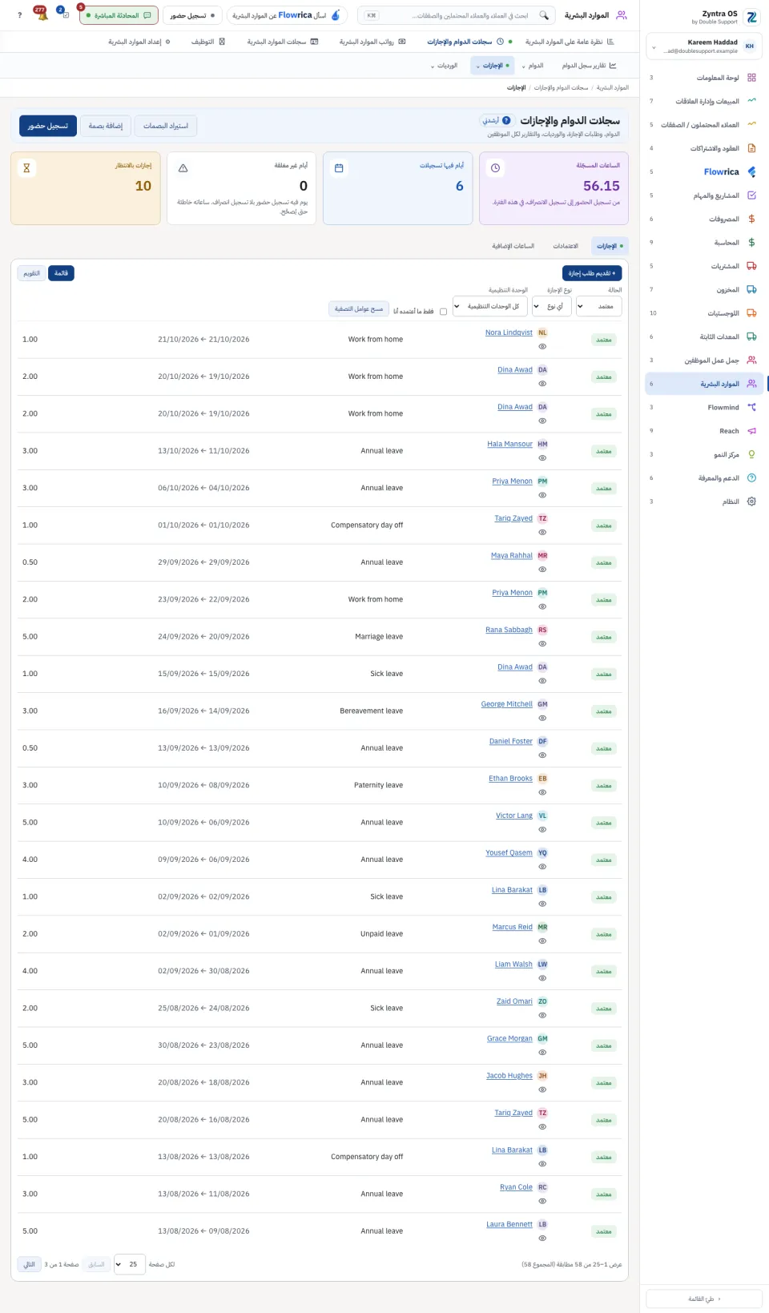Click the استيراد البصمات import button
Viewport: 769px width, 1313px height.
point(166,126)
